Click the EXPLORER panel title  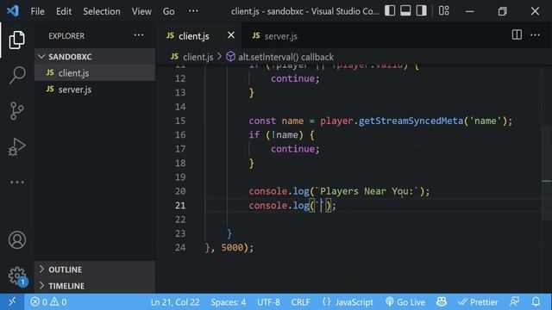pos(66,36)
